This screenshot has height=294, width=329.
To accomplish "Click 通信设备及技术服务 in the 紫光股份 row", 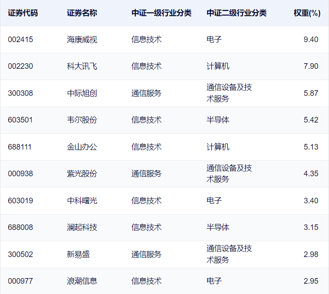I will pos(229,174).
